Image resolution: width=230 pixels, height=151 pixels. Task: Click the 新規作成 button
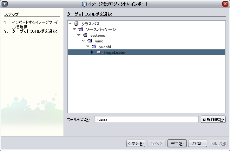(x=213, y=119)
